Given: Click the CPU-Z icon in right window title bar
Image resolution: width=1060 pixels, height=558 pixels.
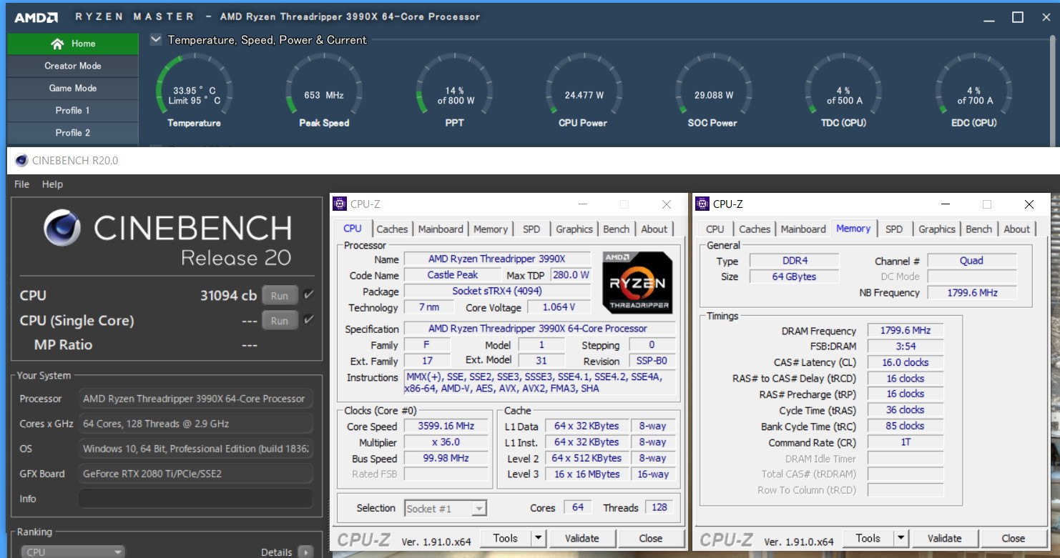Looking at the screenshot, I should pos(702,204).
